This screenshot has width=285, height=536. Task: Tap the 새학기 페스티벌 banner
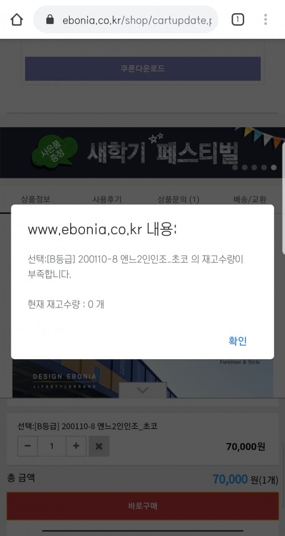tap(142, 152)
